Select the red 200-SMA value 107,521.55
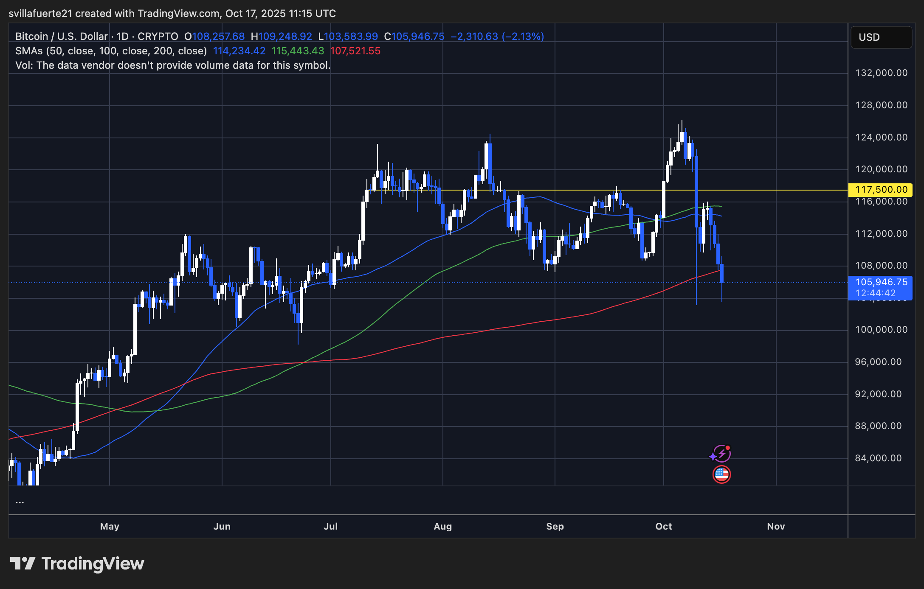Image resolution: width=924 pixels, height=589 pixels. [356, 51]
